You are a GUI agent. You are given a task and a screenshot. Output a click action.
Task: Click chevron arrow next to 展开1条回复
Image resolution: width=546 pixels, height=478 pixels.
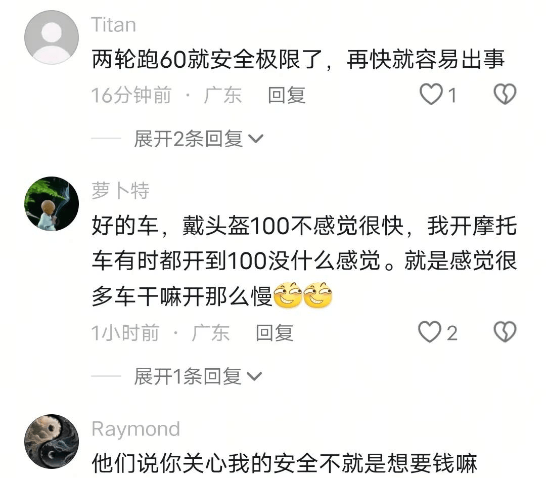pos(254,377)
